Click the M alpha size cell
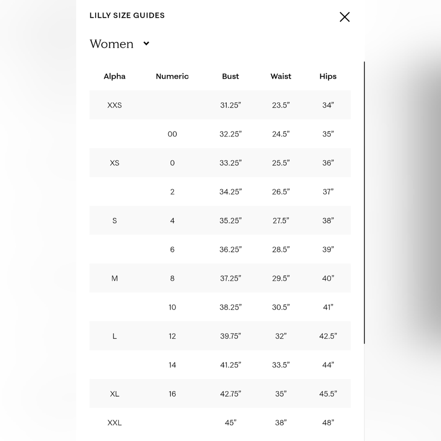The height and width of the screenshot is (441, 441). 115,278
